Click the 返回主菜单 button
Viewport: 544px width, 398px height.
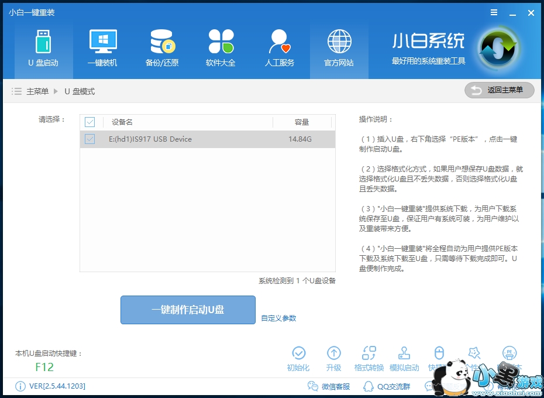point(499,90)
